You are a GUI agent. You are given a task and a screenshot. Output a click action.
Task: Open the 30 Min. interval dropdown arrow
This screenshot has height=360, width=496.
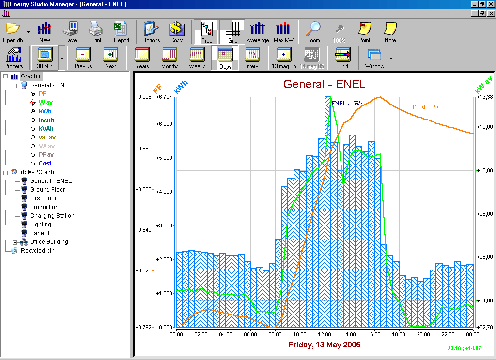coord(62,58)
